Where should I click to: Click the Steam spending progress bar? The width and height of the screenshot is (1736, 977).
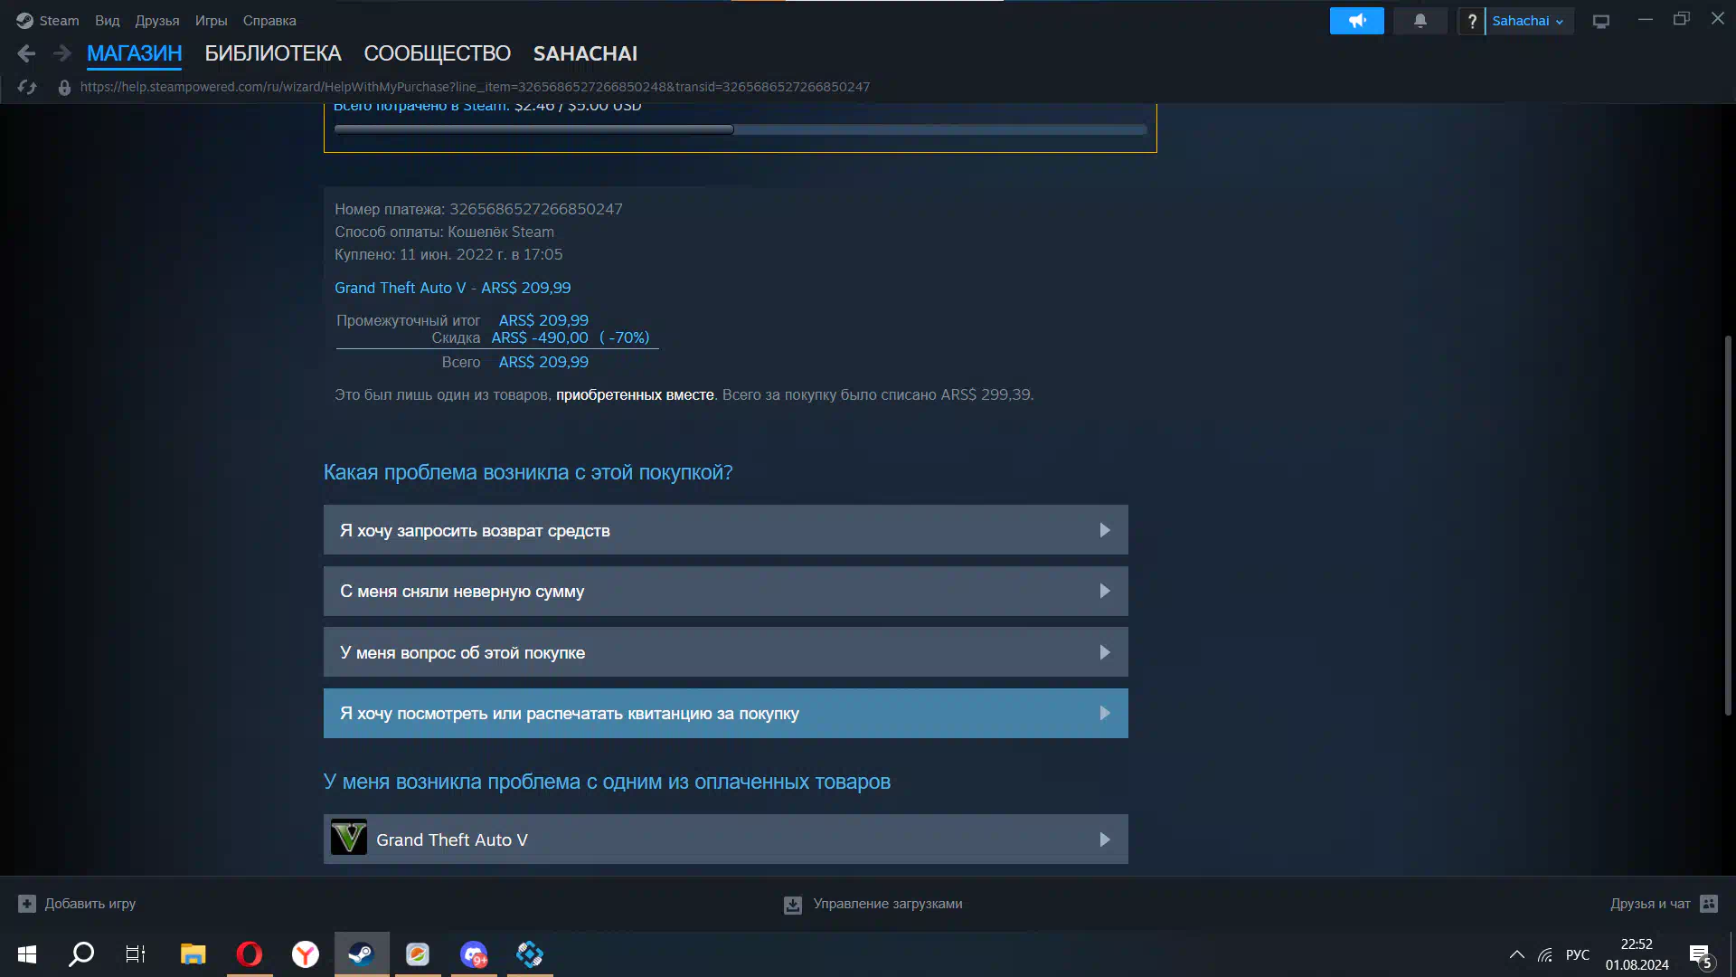coord(741,129)
